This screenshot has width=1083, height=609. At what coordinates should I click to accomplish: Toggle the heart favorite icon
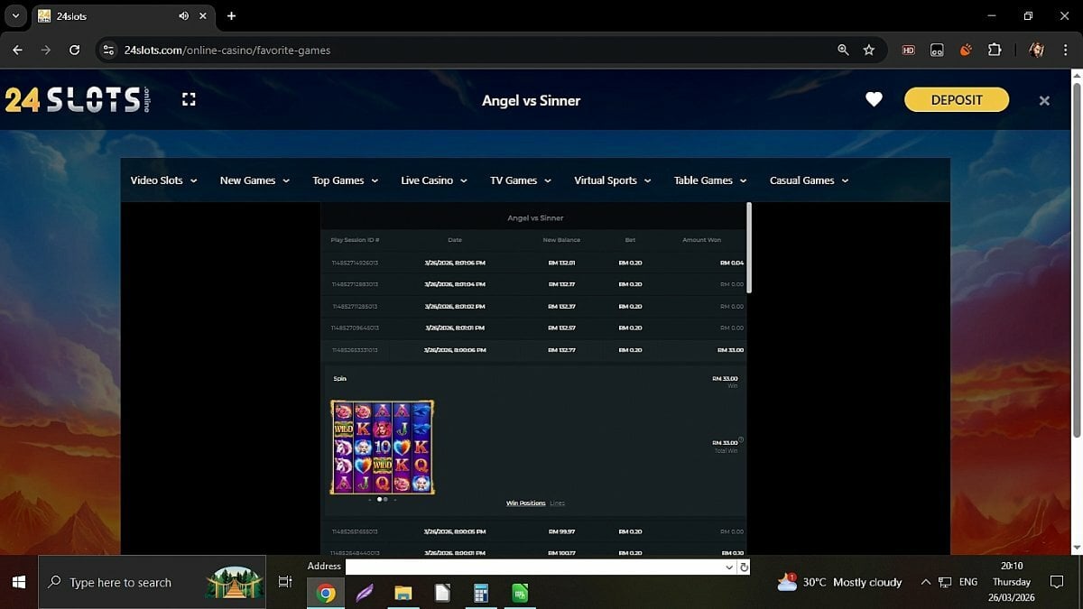coord(874,100)
